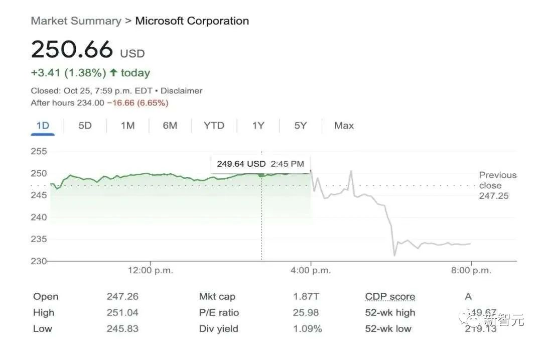Click the green up arrow icon
Viewport: 542px width, 344px height.
pyautogui.click(x=113, y=73)
